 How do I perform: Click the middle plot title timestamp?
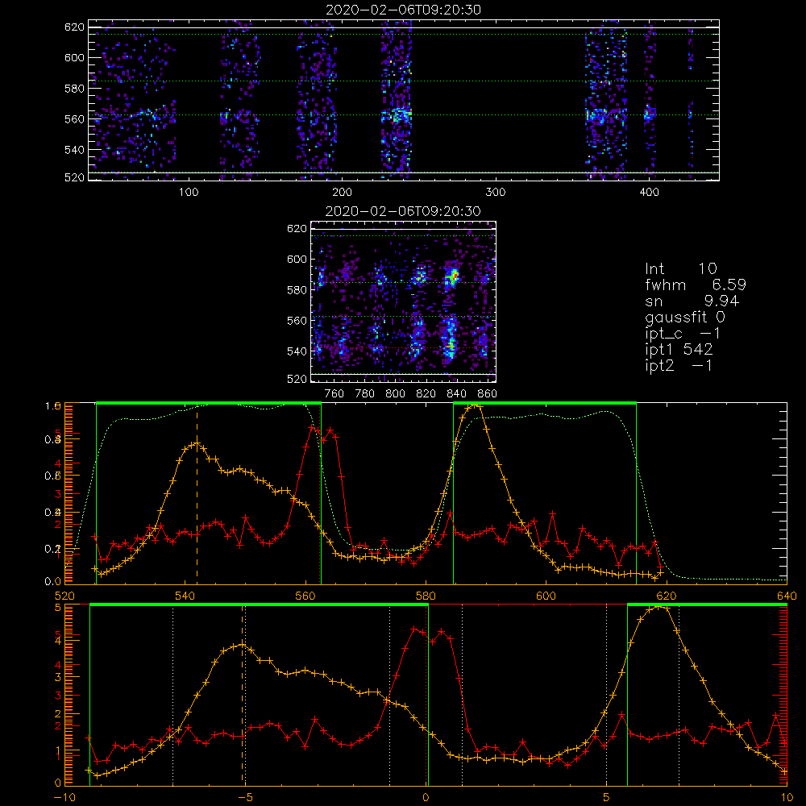403,211
